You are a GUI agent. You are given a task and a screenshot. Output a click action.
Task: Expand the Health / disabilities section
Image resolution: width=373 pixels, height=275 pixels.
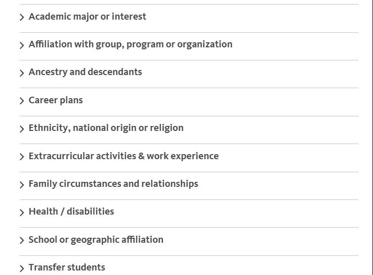pos(71,212)
